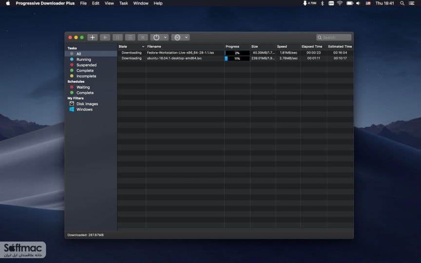Open Spotlight search in the menu bar
Image resolution: width=421 pixels, height=263 pixels.
[402, 3]
